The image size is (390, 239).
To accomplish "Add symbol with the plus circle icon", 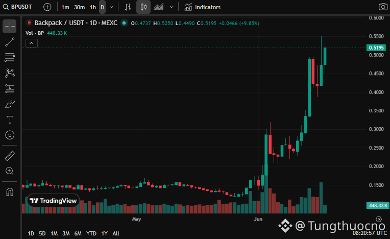I will click(x=47, y=7).
